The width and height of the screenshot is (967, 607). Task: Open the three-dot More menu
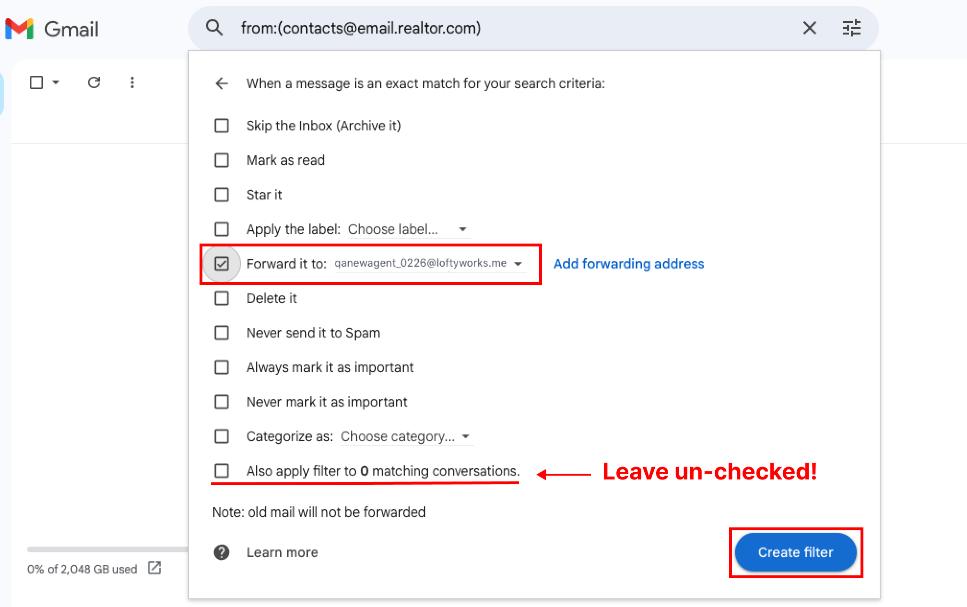coord(132,82)
